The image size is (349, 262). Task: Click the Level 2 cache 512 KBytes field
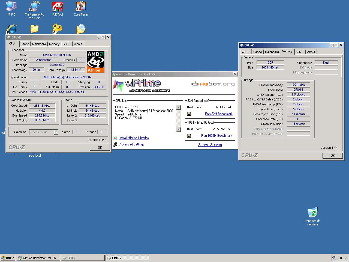[92, 115]
